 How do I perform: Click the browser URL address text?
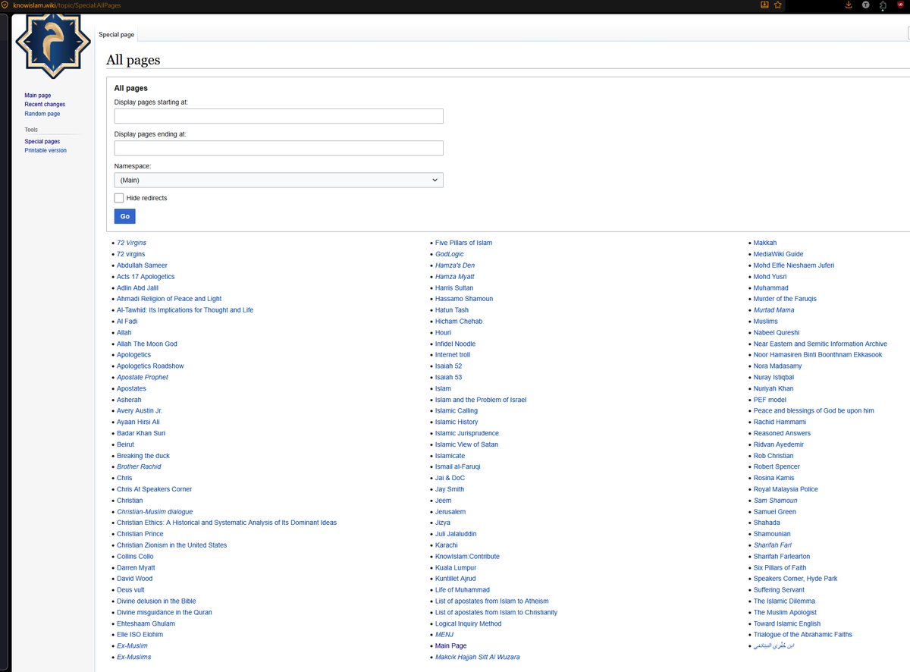coord(67,5)
